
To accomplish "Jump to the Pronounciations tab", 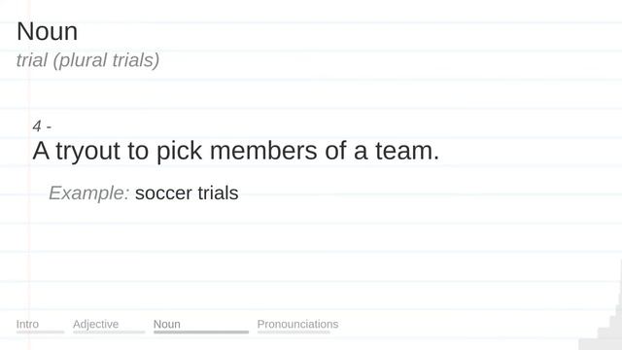I will [297, 324].
